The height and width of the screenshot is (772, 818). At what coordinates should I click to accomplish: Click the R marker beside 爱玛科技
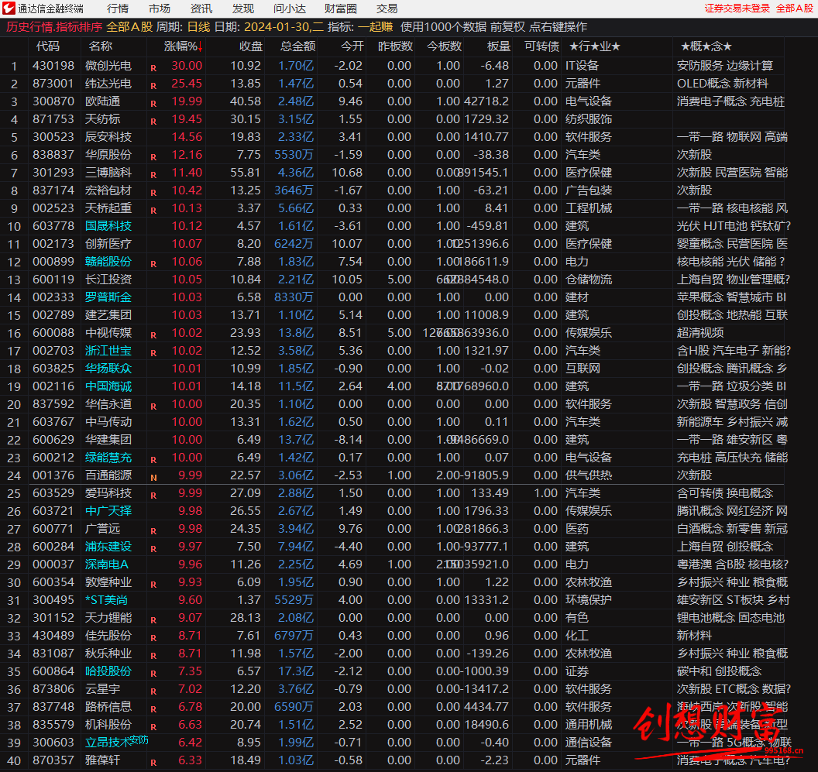coord(153,495)
